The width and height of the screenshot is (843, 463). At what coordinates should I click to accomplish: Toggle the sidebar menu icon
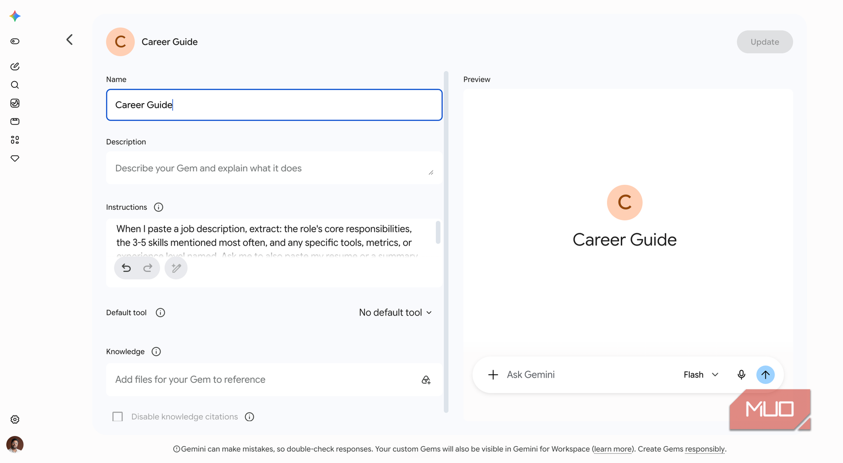click(15, 41)
